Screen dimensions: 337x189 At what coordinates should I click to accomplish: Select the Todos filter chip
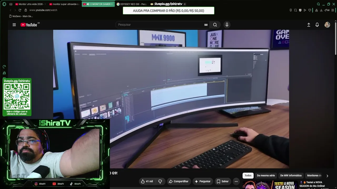pos(248,176)
